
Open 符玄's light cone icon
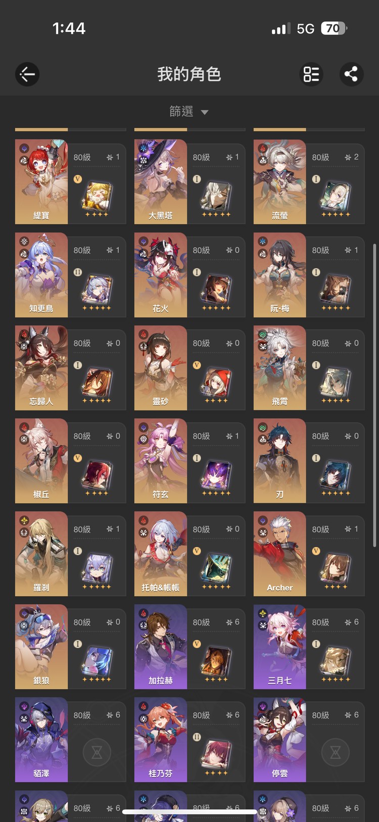pos(216,475)
